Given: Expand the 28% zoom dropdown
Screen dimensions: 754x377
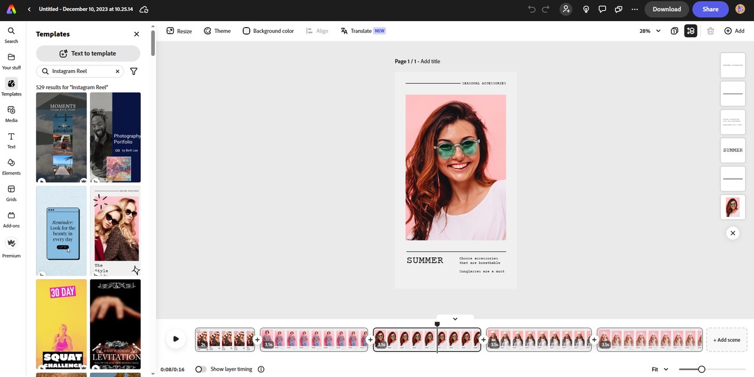Looking at the screenshot, I should click(x=650, y=31).
